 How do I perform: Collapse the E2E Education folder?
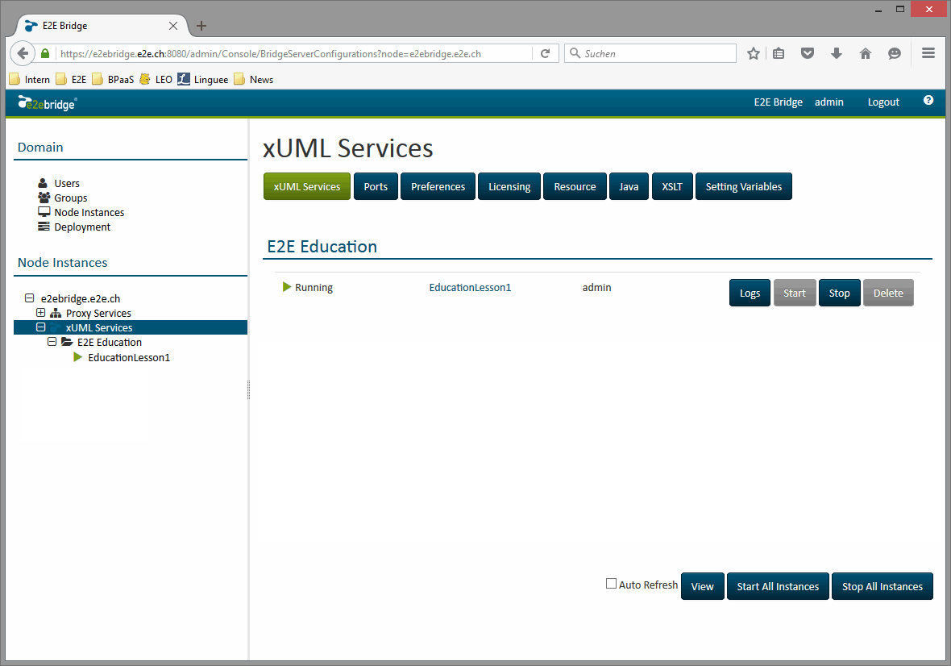click(52, 342)
